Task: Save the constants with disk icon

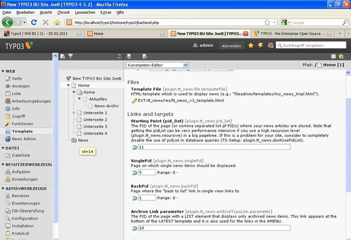Action: point(129,56)
